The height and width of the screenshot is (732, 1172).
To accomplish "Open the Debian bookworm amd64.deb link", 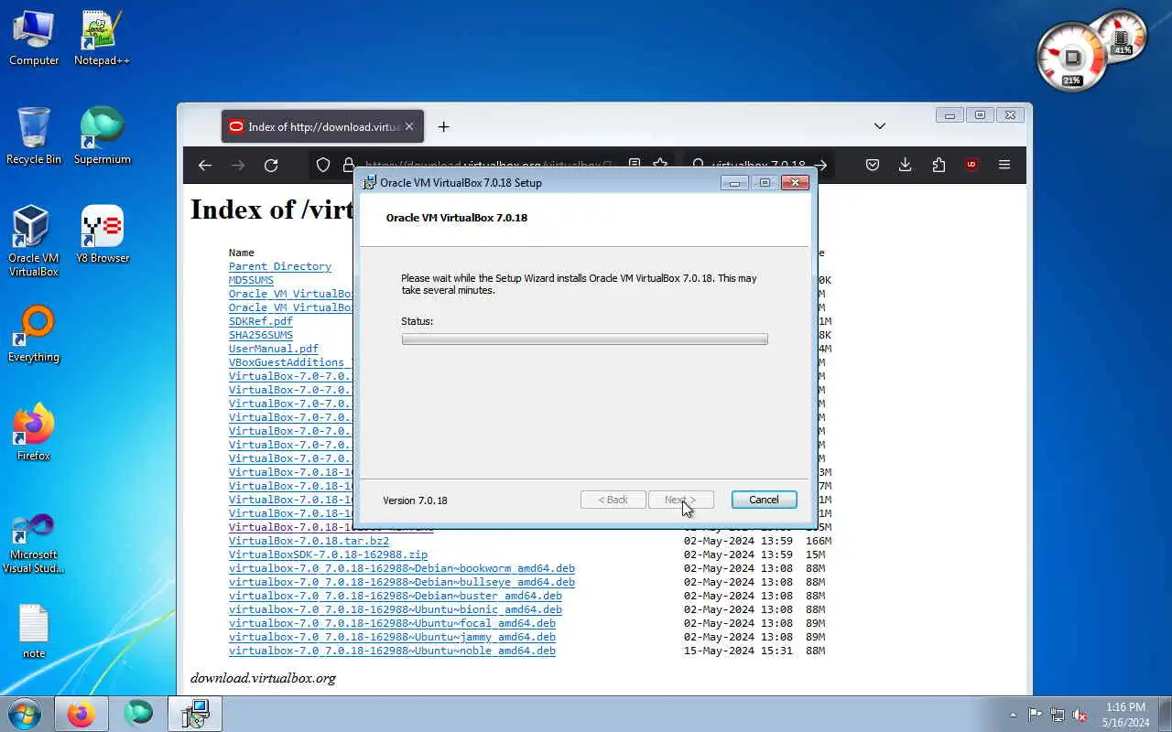I will pyautogui.click(x=402, y=568).
